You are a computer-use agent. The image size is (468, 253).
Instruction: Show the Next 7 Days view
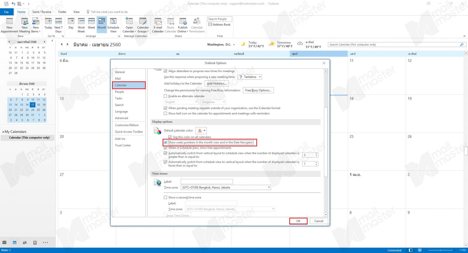58,25
